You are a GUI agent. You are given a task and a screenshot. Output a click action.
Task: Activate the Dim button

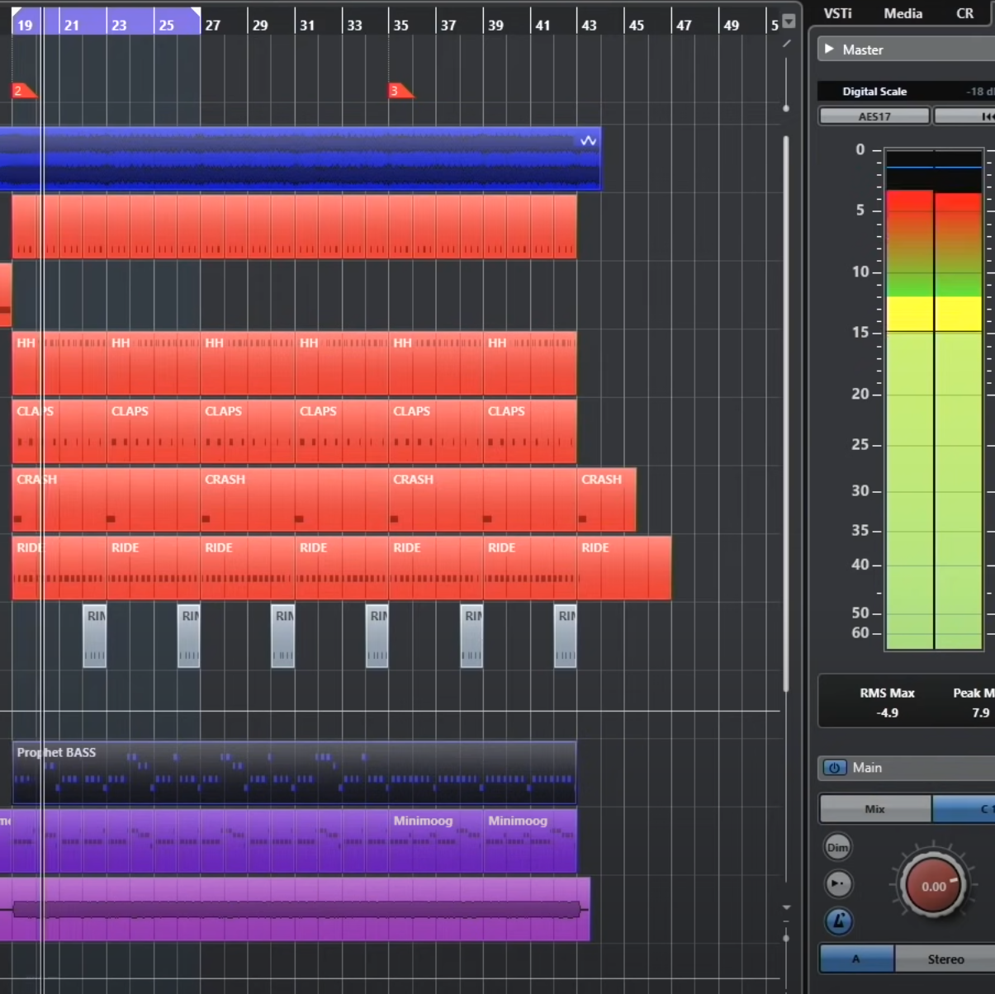(x=837, y=847)
